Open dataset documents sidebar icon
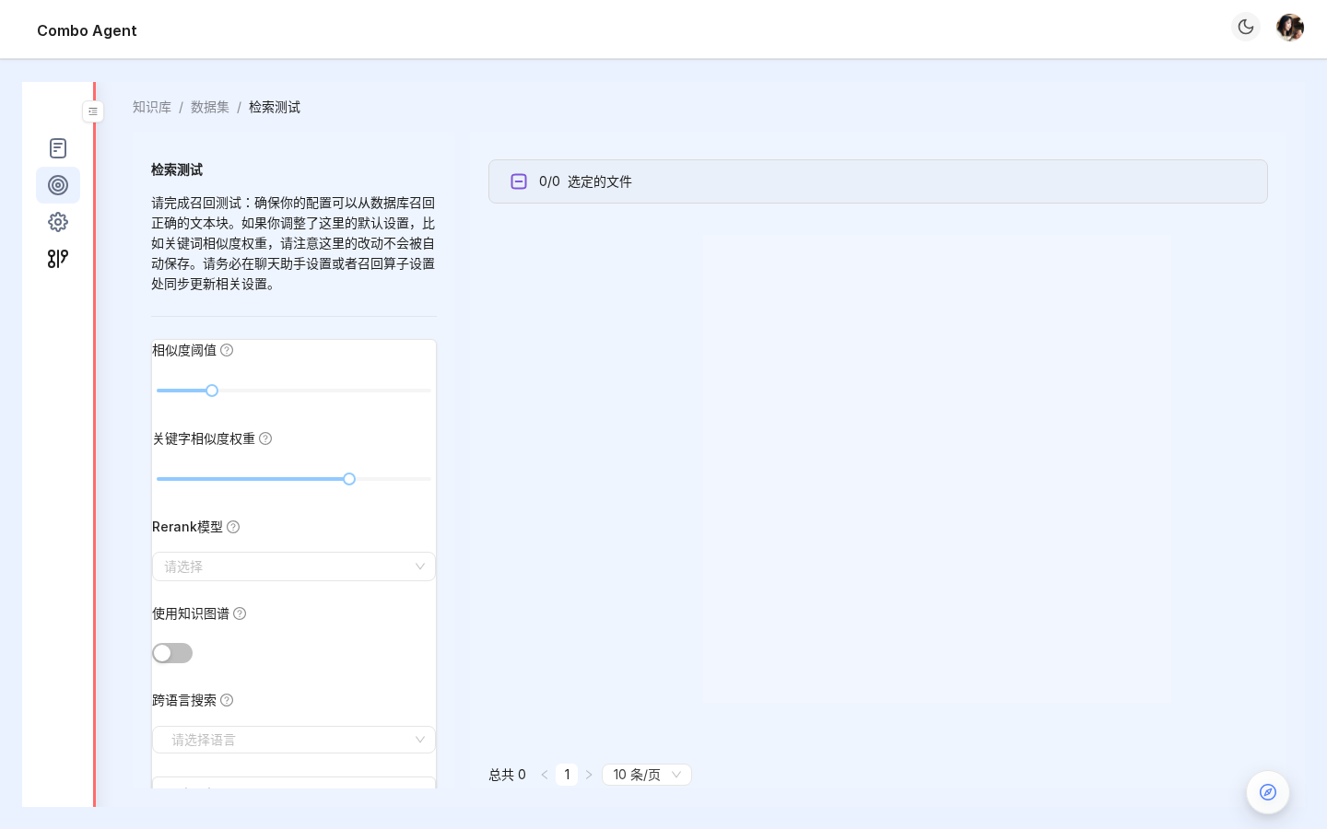This screenshot has width=1327, height=829. click(58, 148)
